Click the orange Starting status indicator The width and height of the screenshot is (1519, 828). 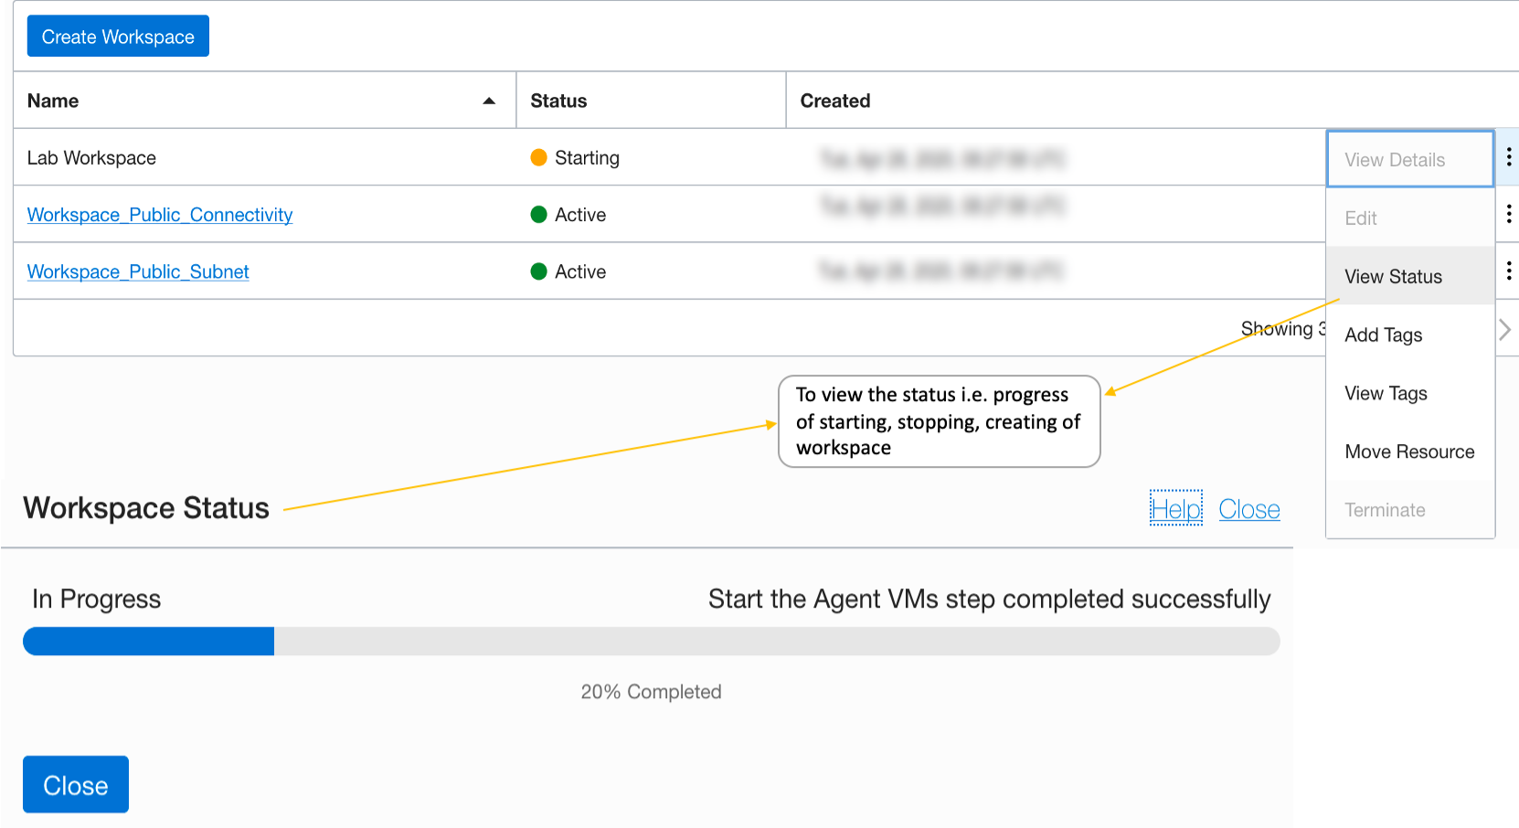[x=539, y=157]
